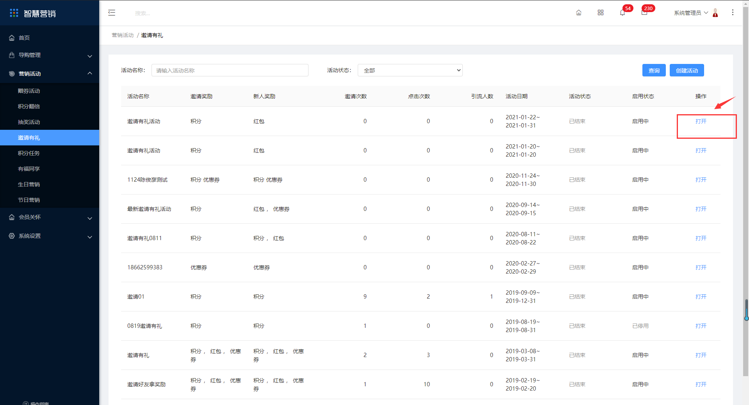This screenshot has height=405, width=749.
Task: Click the 邀请次数 column header
Action: 356,96
